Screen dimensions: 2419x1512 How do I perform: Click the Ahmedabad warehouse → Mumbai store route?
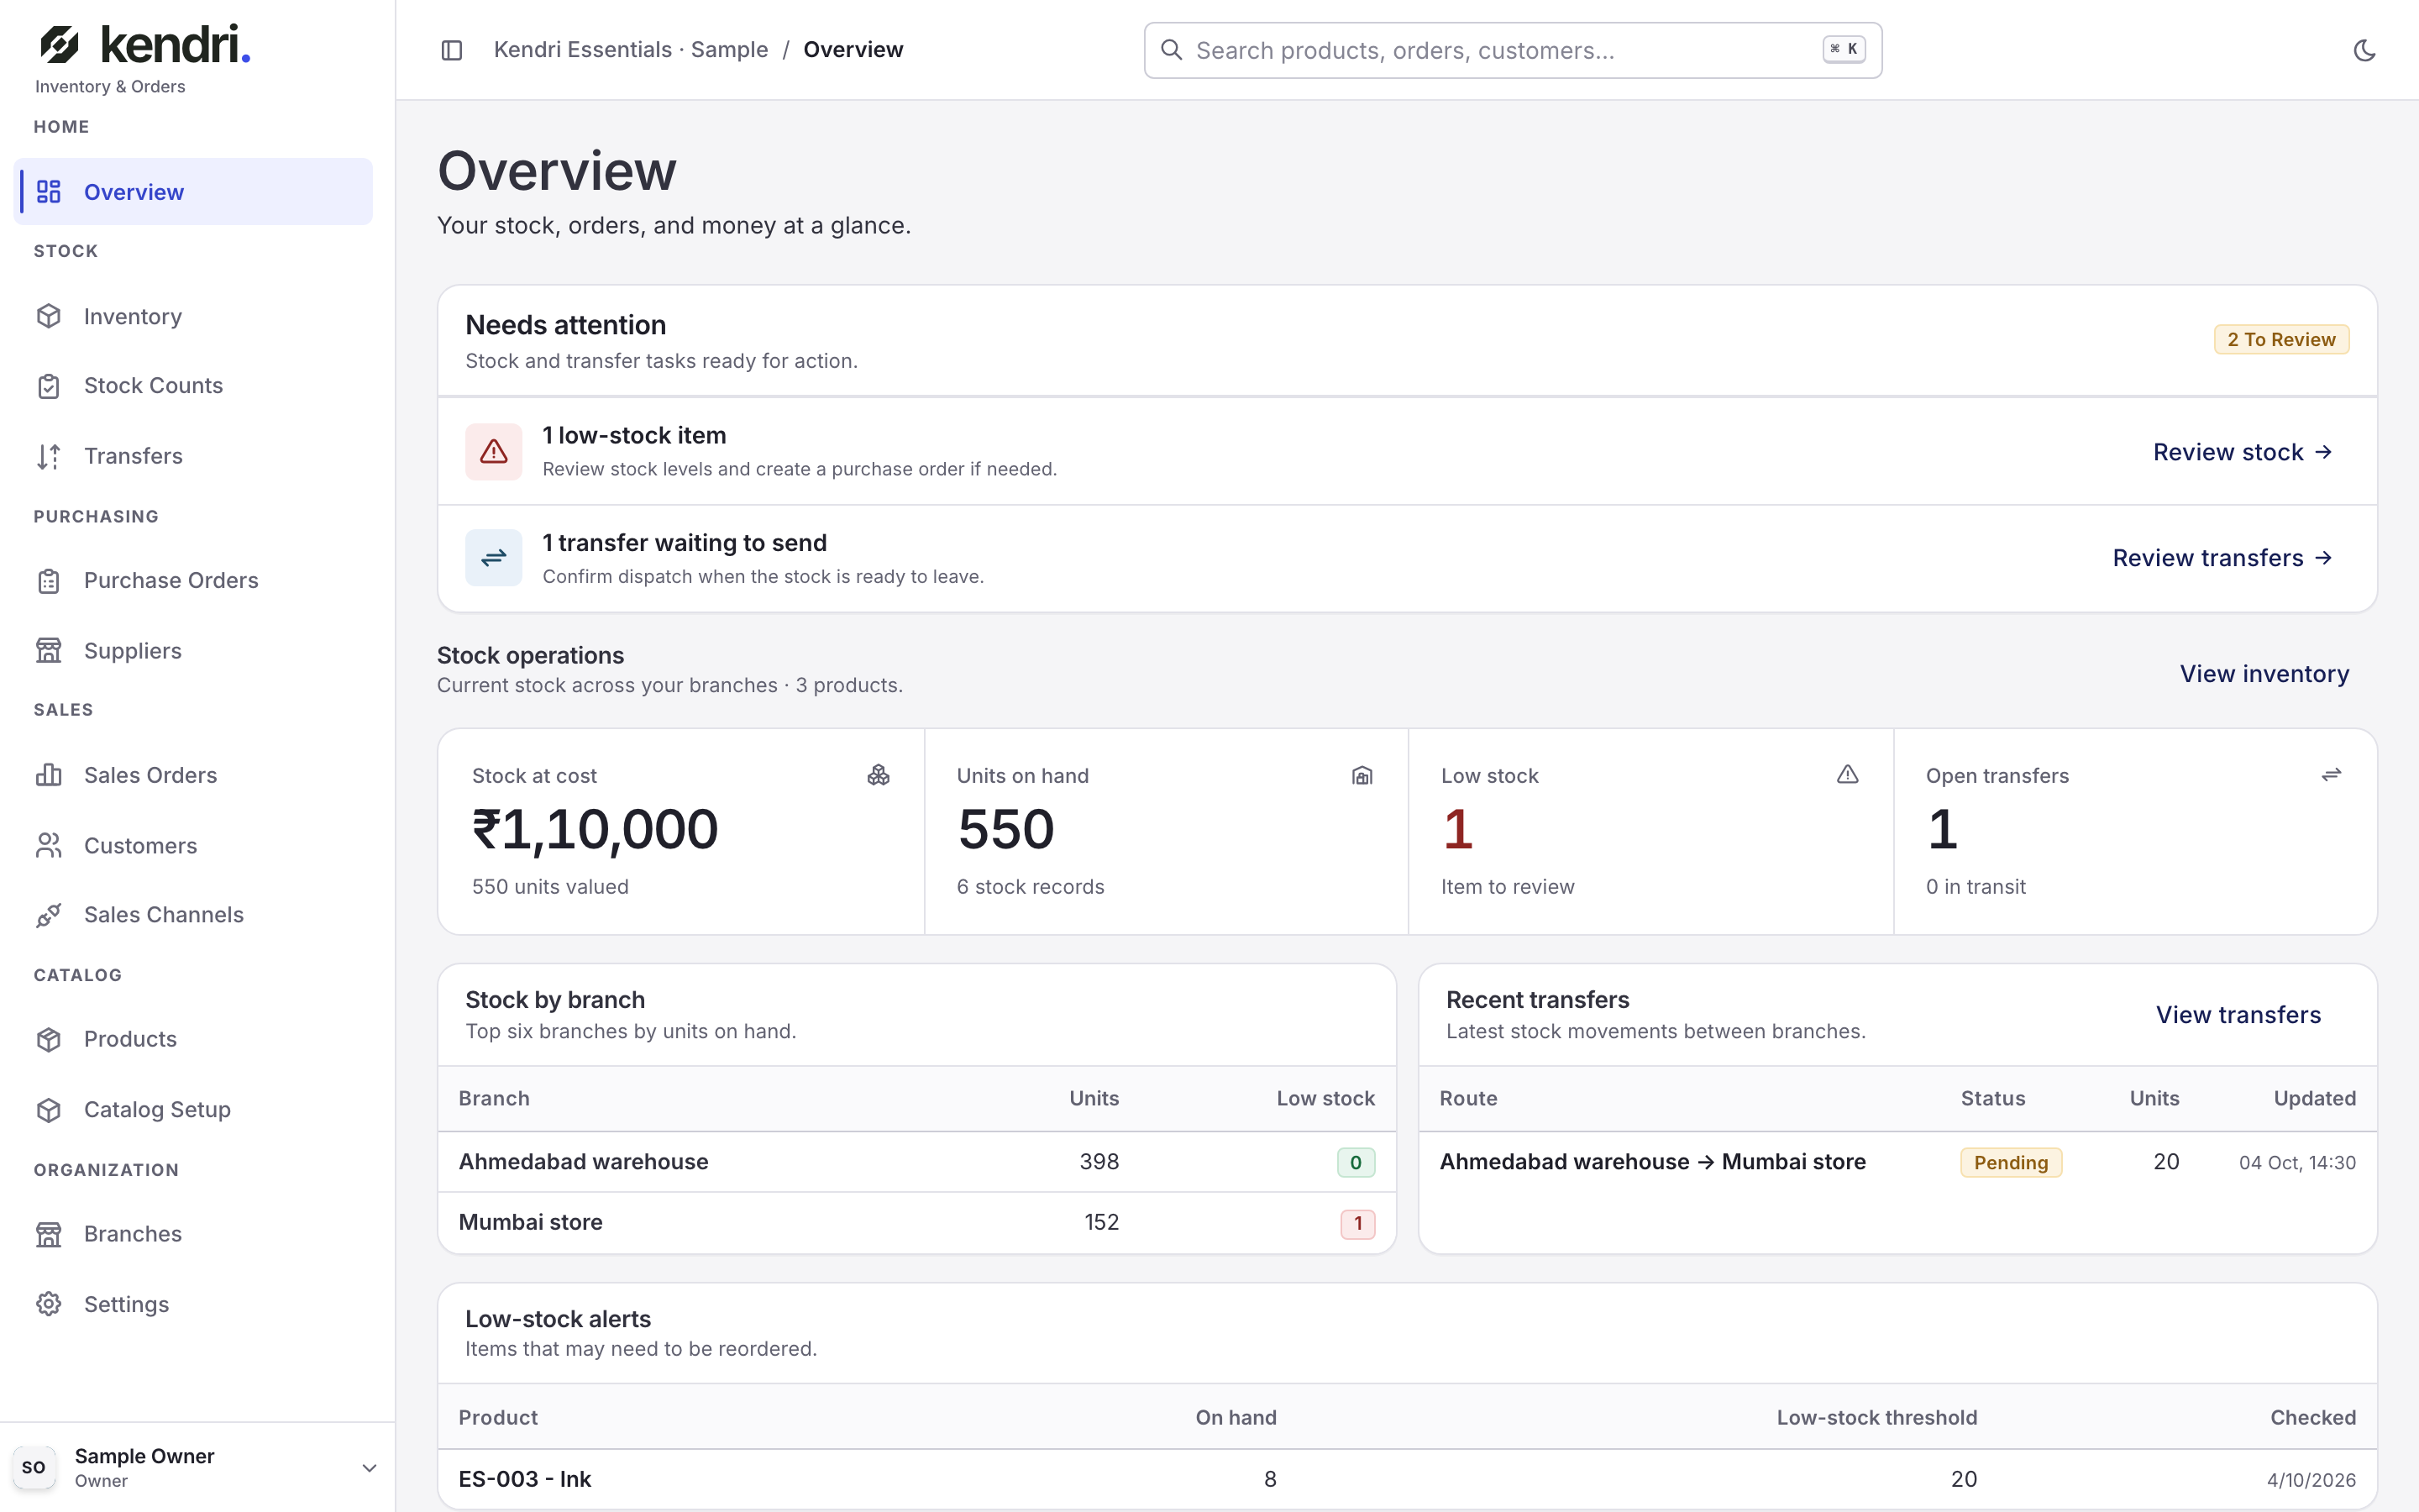pos(1652,1162)
